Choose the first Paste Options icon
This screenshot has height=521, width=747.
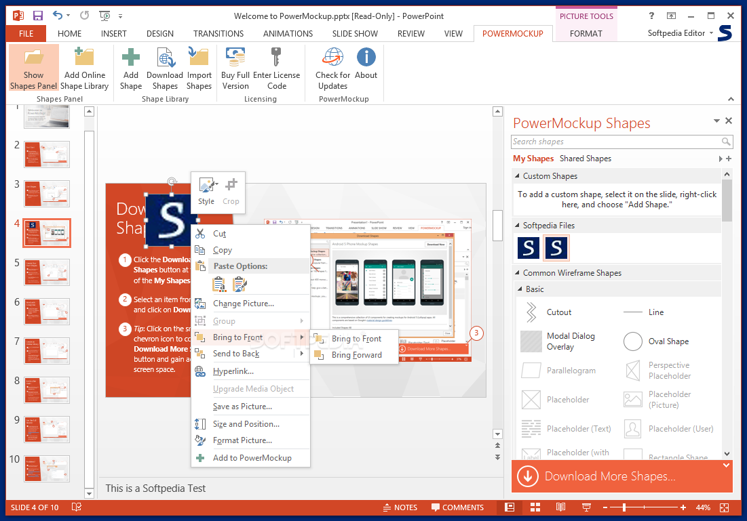pyautogui.click(x=219, y=284)
